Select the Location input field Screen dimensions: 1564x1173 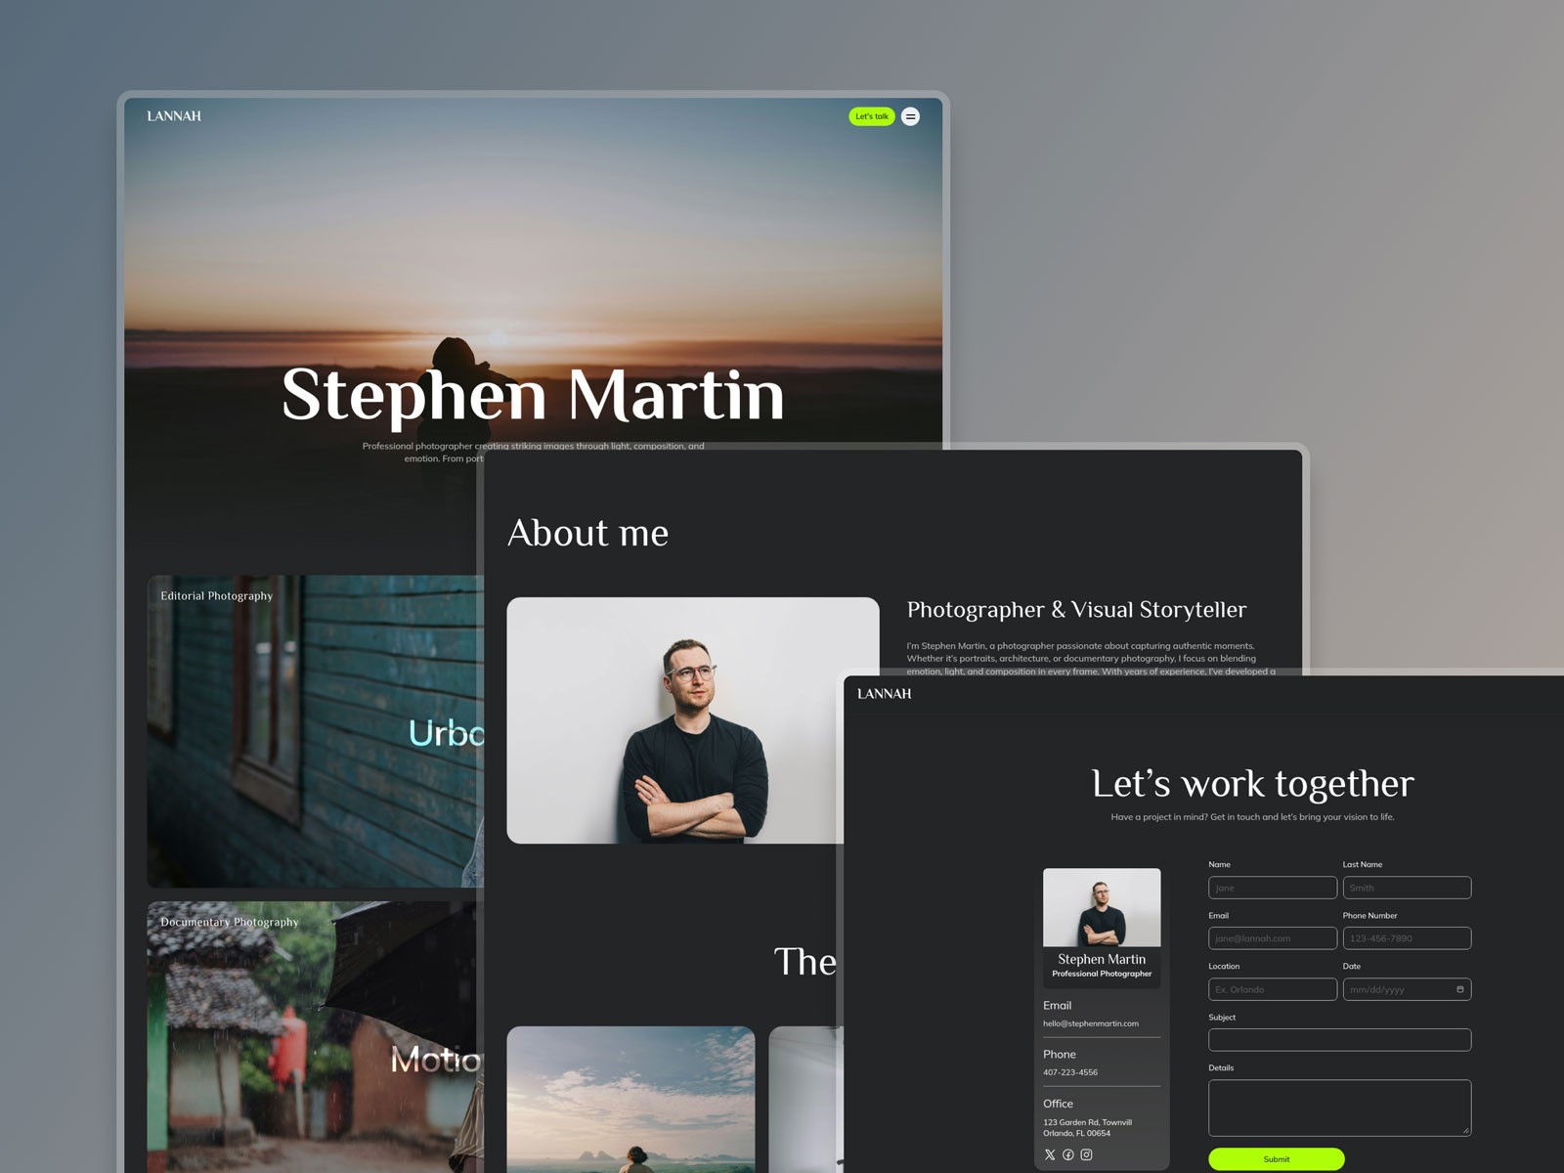click(x=1273, y=989)
